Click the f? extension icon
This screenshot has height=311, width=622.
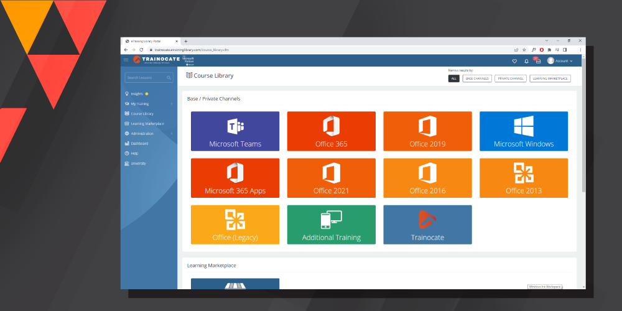[x=534, y=50]
